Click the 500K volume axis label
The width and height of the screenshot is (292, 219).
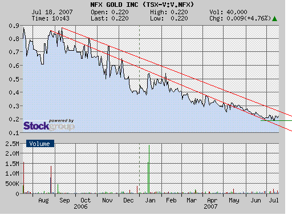12,184
